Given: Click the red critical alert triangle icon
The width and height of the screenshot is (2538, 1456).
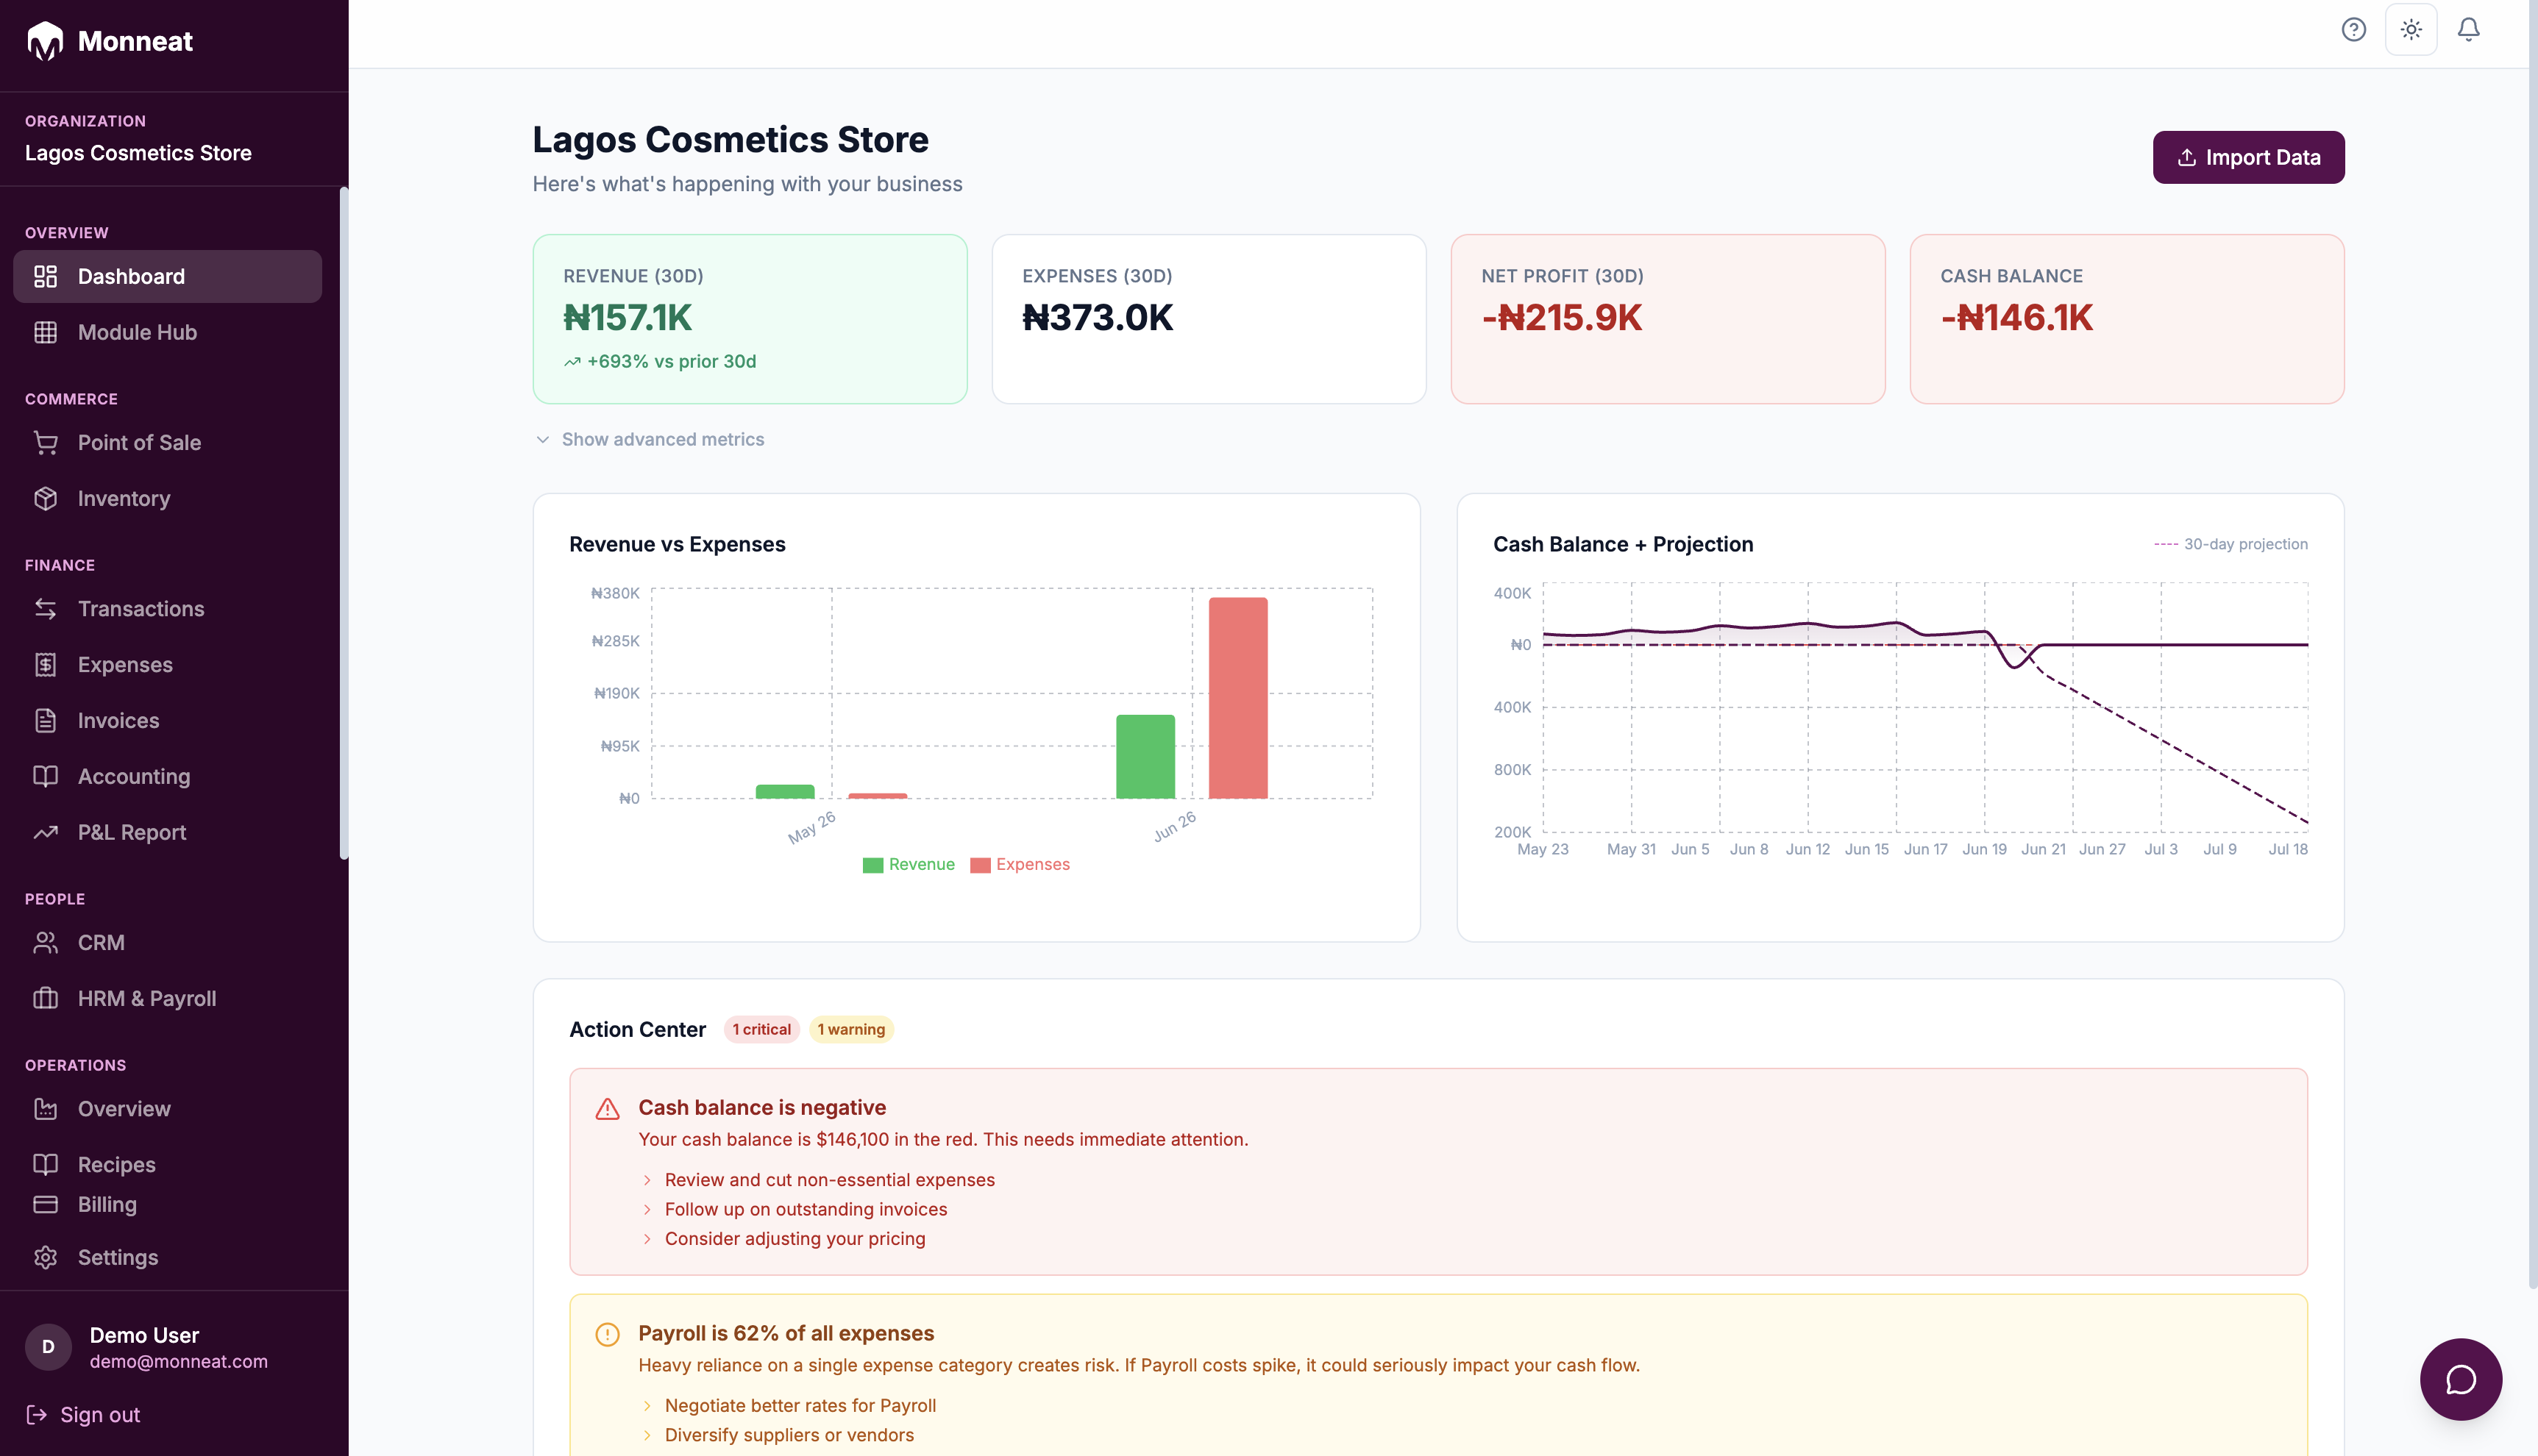Looking at the screenshot, I should (x=607, y=1108).
